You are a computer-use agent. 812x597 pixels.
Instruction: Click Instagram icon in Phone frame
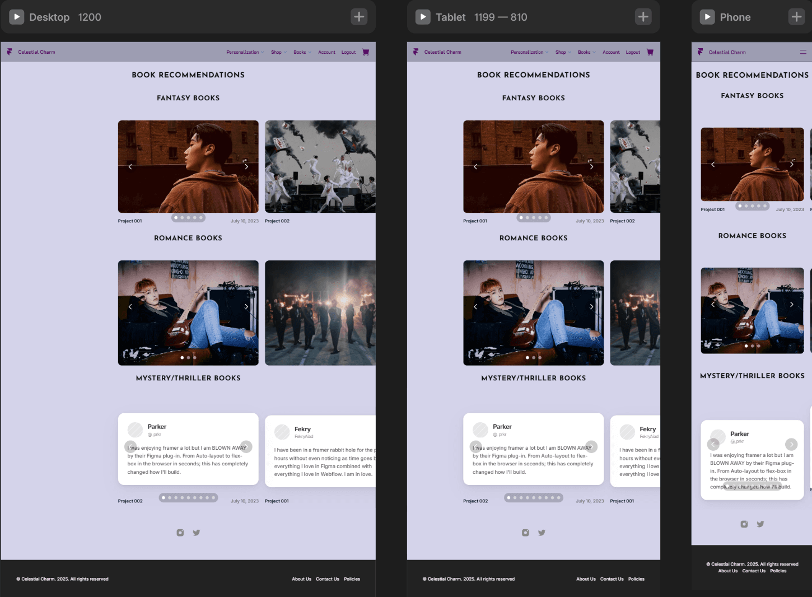(x=744, y=524)
